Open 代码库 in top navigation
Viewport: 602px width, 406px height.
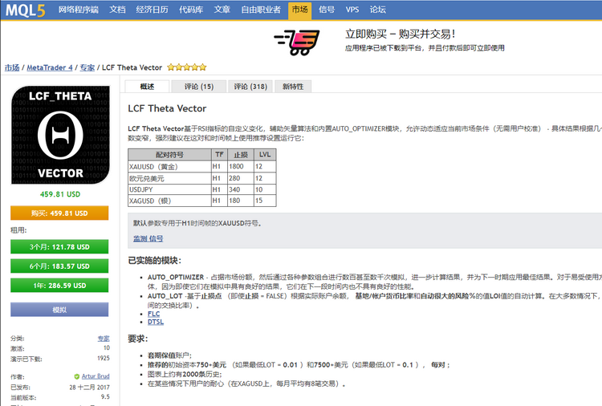tap(191, 10)
